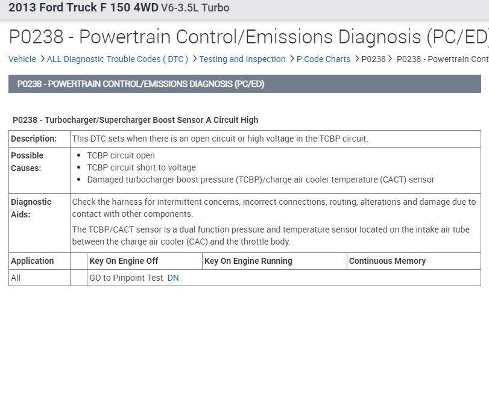Image resolution: width=489 pixels, height=409 pixels.
Task: Click the Vehicle breadcrumb link
Action: tap(22, 59)
